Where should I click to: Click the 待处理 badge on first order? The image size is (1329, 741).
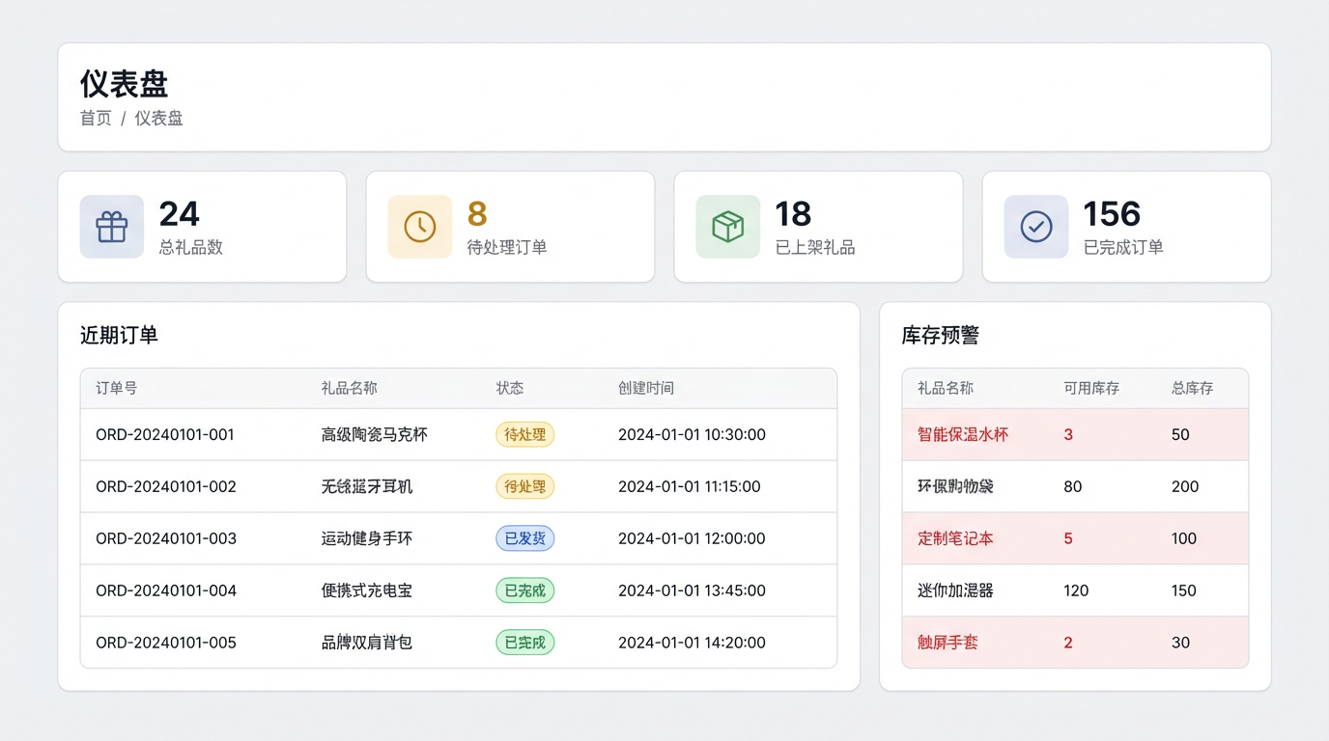(x=524, y=435)
